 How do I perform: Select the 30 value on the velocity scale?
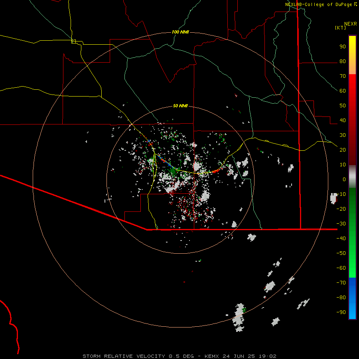tap(343, 135)
